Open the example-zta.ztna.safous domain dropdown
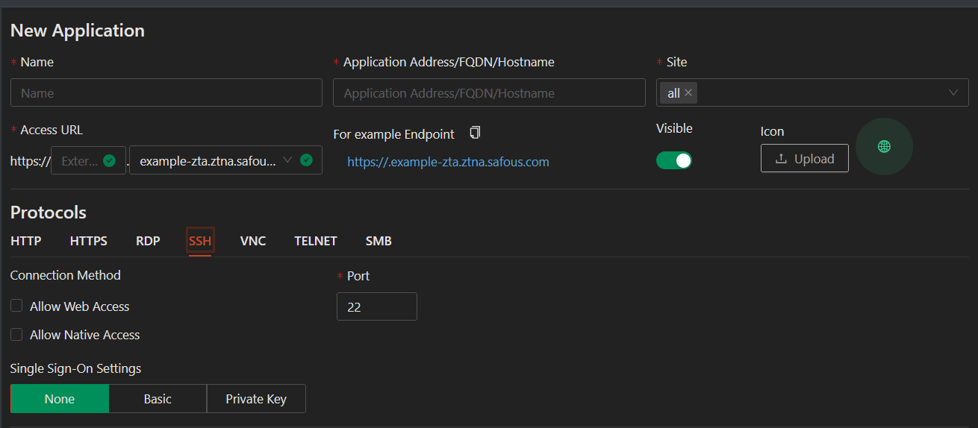Viewport: 978px width, 428px height. (225, 160)
